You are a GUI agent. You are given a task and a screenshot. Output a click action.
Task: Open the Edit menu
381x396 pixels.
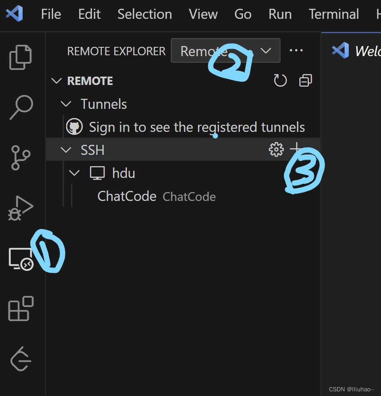pyautogui.click(x=89, y=14)
